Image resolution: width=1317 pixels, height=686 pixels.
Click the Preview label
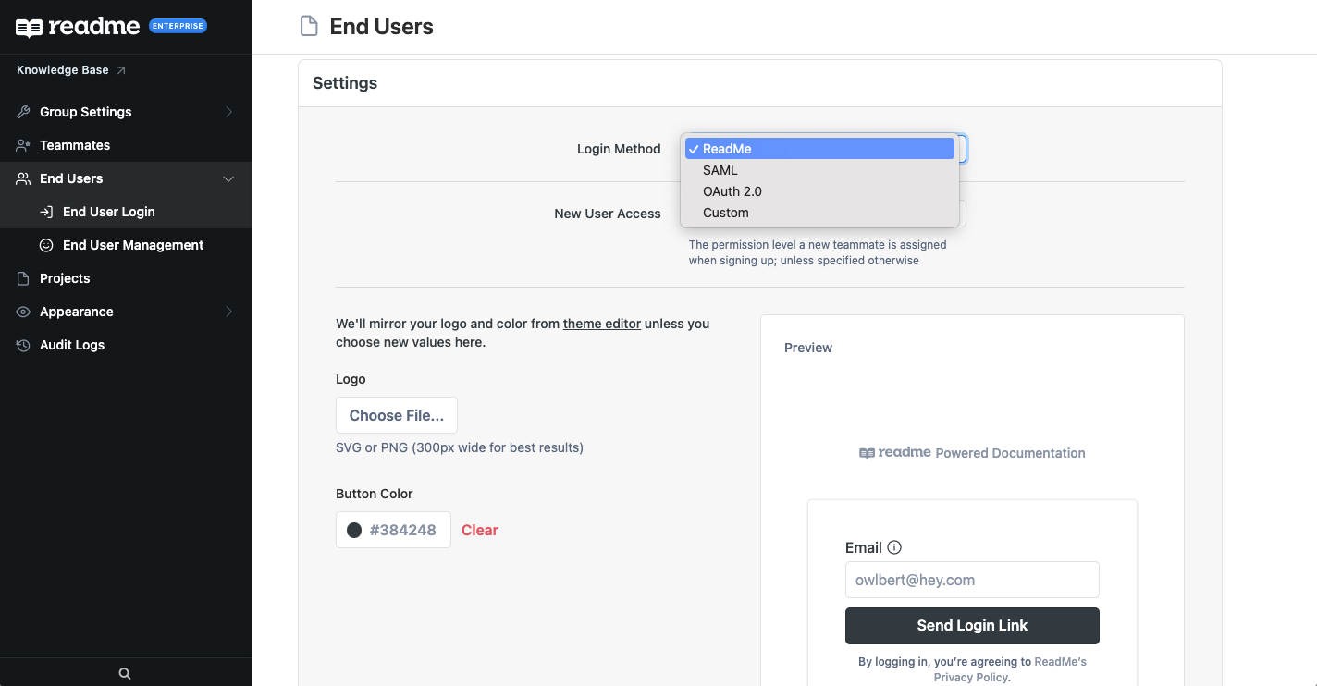(x=808, y=348)
